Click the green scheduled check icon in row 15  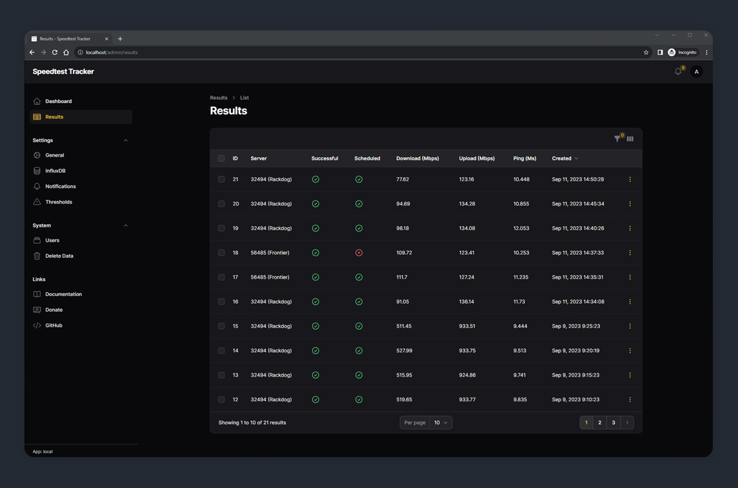pyautogui.click(x=359, y=326)
